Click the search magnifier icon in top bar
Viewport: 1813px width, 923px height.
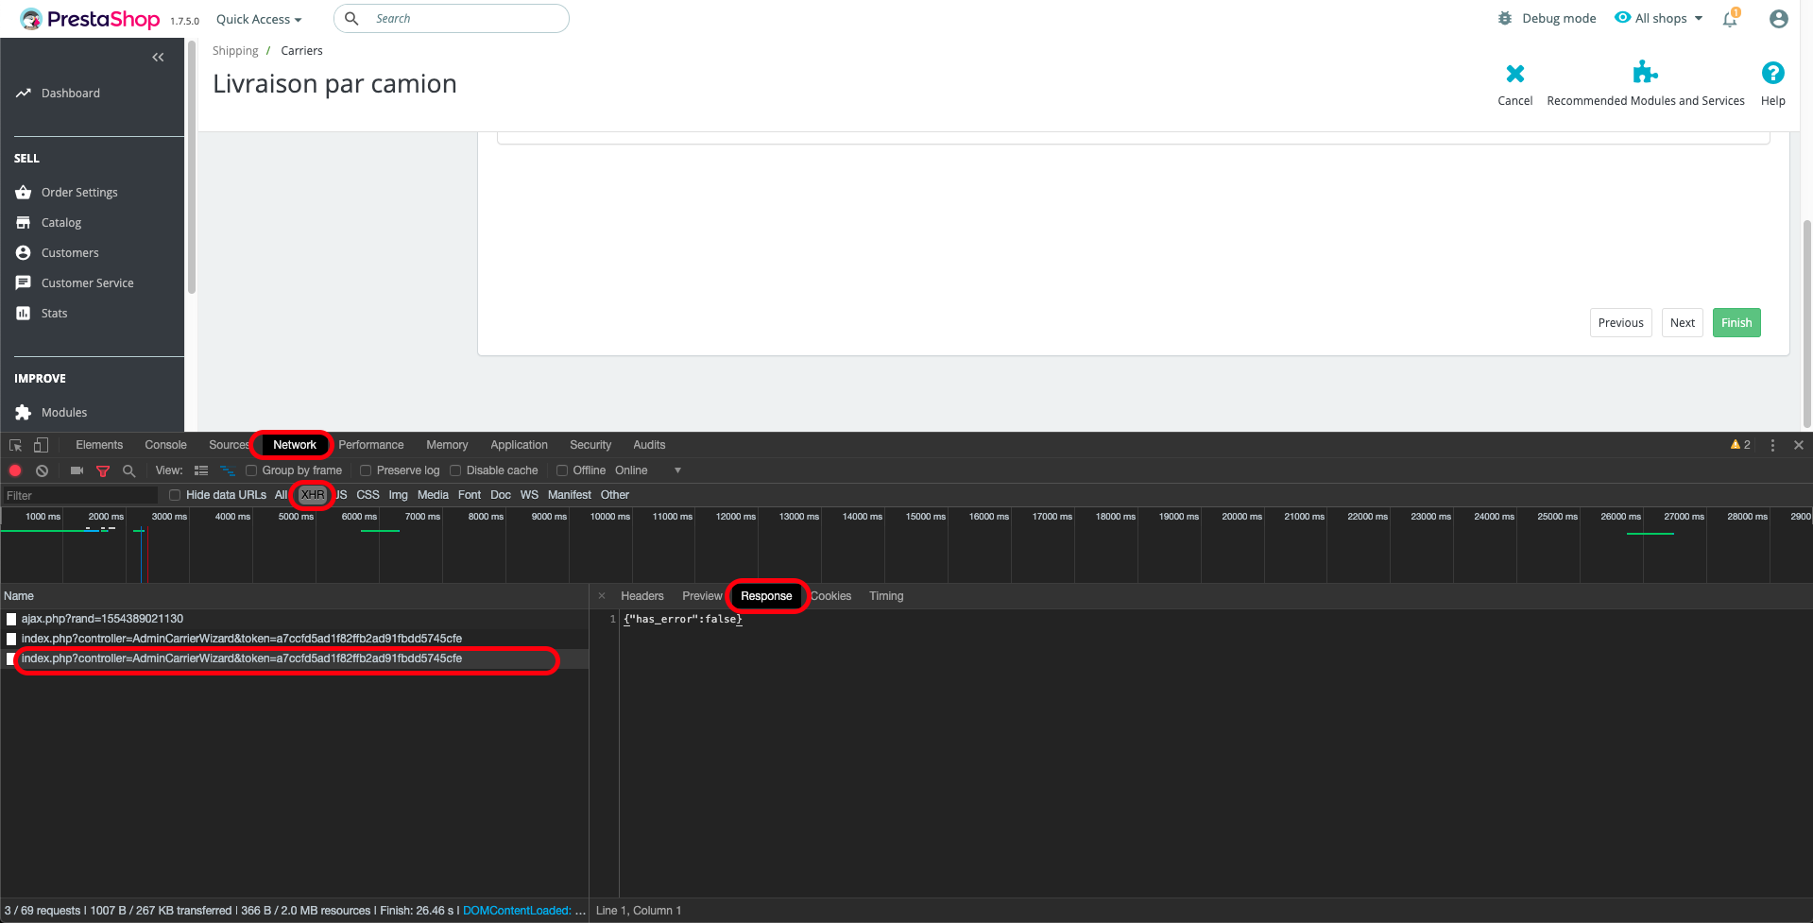pos(351,18)
